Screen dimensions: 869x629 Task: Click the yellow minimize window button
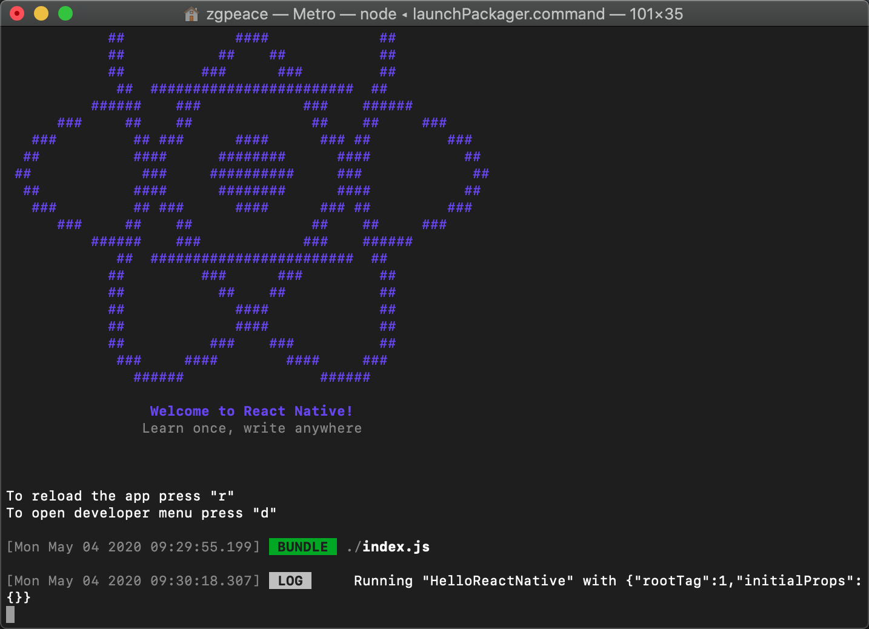pos(41,13)
